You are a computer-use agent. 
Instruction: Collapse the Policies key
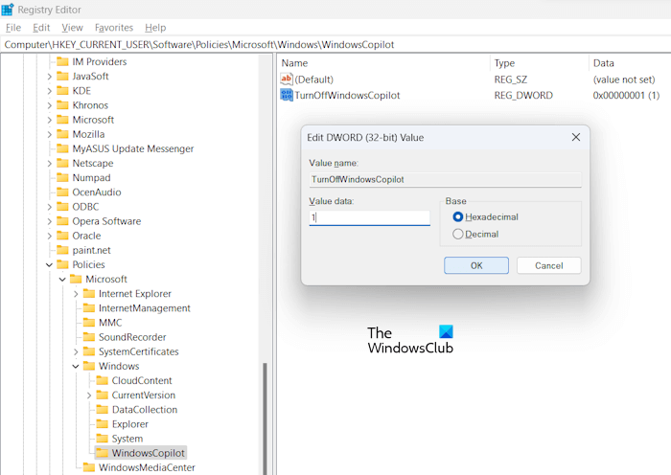point(49,265)
